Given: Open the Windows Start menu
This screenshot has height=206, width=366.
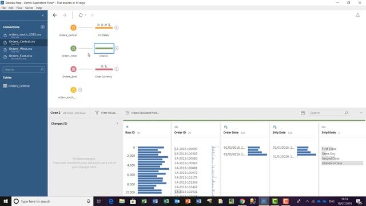Looking at the screenshot, I should (x=6, y=201).
